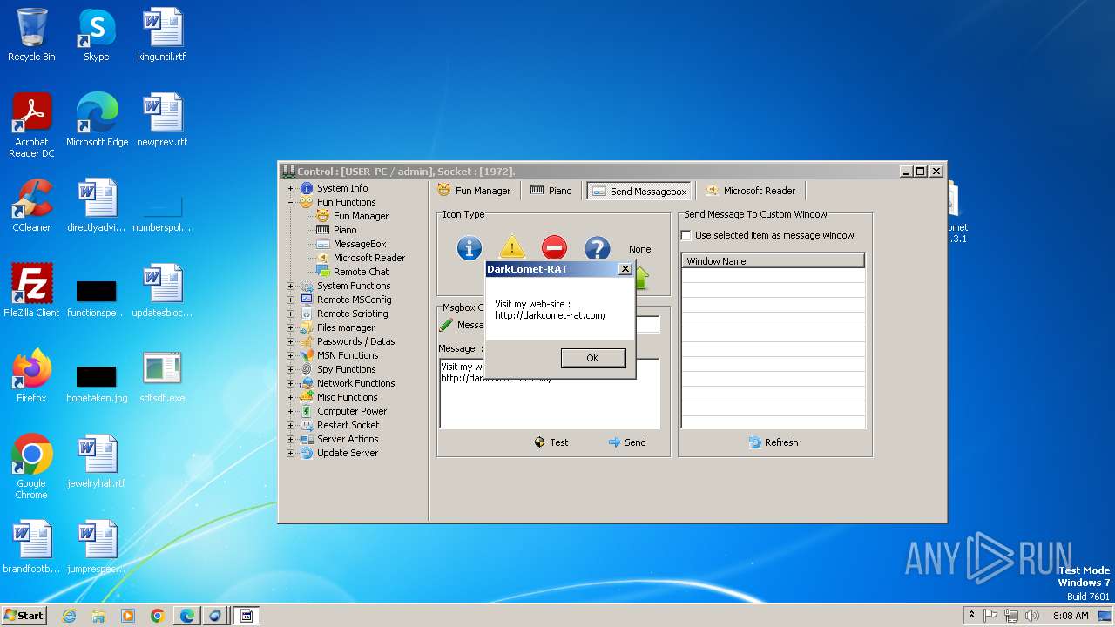Click the volume icon in system tray
1115x627 pixels.
[x=1032, y=616]
